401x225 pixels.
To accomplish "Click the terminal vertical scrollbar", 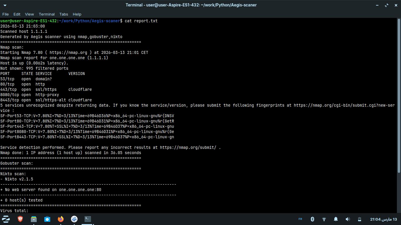I will coord(399,96).
